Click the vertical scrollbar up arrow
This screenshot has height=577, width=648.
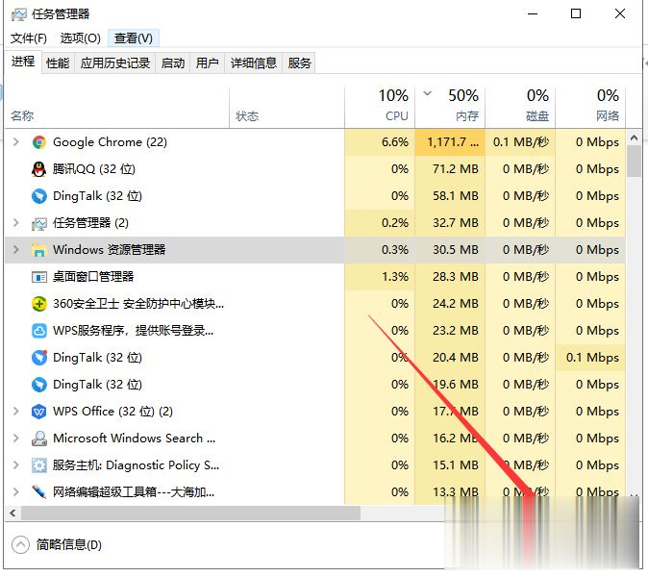click(634, 138)
